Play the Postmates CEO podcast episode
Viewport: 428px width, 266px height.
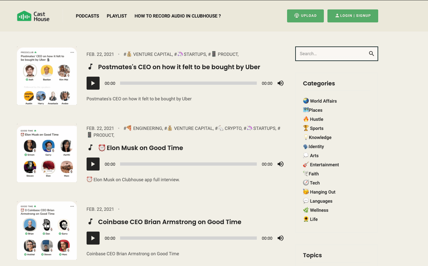[93, 83]
